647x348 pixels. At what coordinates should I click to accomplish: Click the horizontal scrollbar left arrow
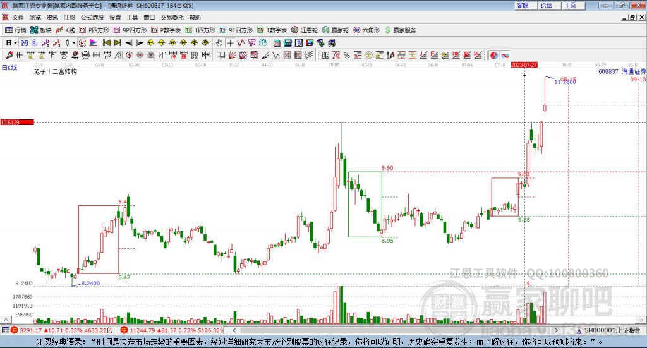tap(234, 330)
